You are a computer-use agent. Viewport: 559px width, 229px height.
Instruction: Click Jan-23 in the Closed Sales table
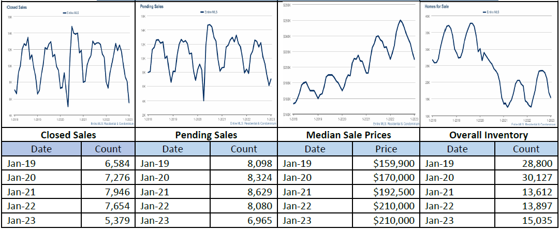click(21, 220)
